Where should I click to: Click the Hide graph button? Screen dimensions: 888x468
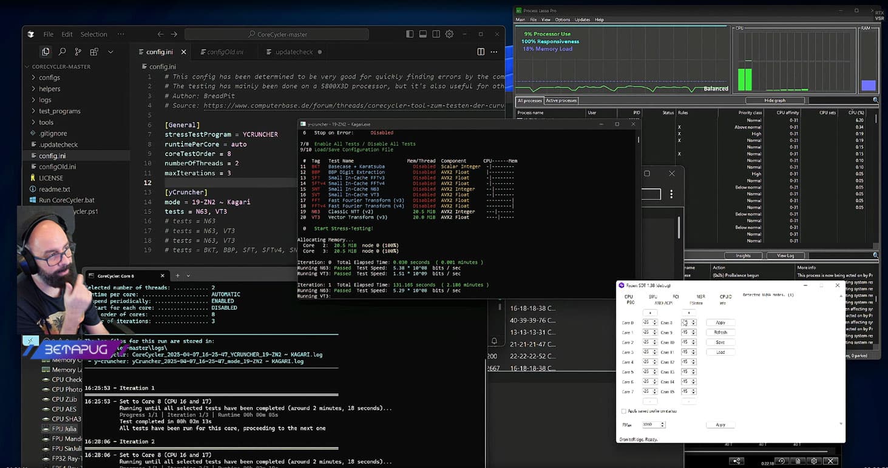(x=774, y=100)
